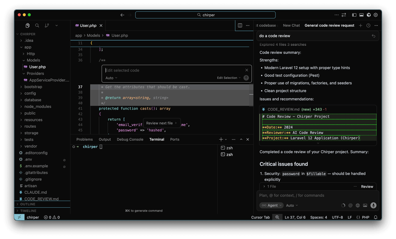Viewport: 396px width, 239px height.
Task: Switch to the Debug Console tab
Action: point(130,140)
